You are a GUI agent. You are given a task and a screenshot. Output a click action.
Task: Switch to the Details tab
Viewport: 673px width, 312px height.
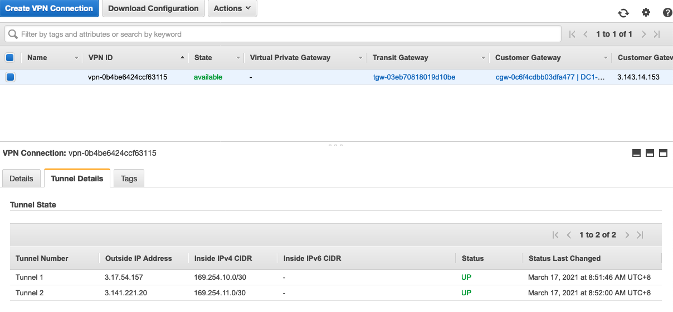pyautogui.click(x=21, y=179)
